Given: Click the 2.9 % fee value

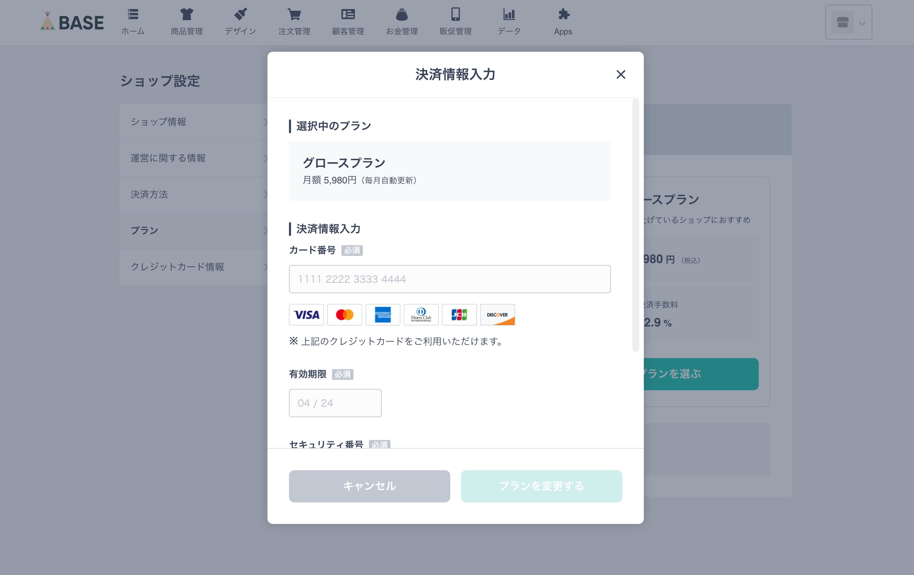Looking at the screenshot, I should (x=657, y=322).
